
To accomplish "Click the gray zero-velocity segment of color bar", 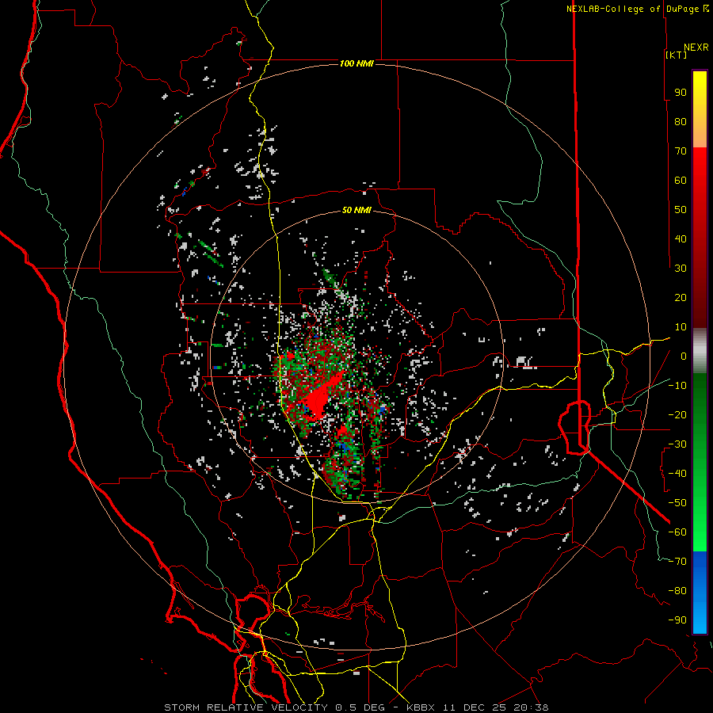I will point(700,351).
